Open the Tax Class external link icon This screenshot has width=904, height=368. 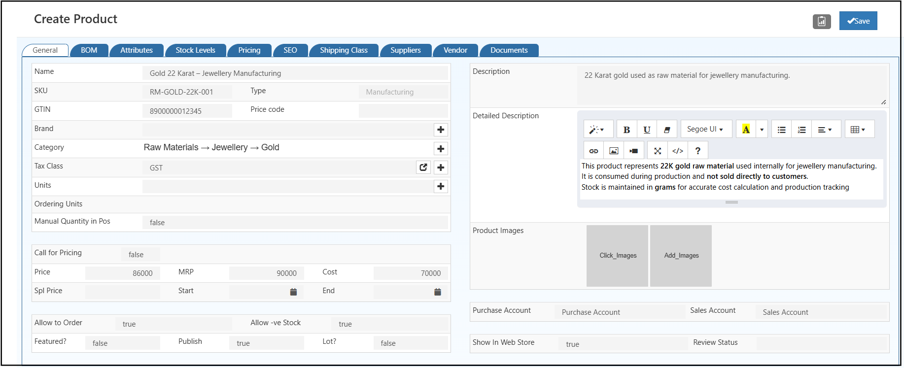tap(423, 167)
